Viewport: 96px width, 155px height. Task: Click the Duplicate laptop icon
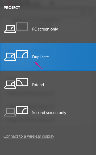click(10, 57)
